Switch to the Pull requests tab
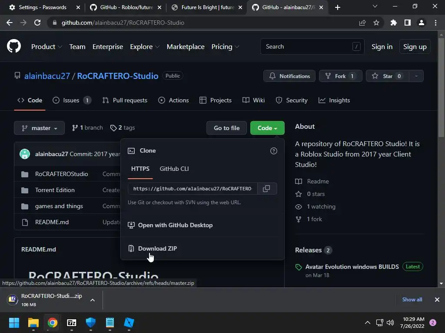445x333 pixels. 125,100
